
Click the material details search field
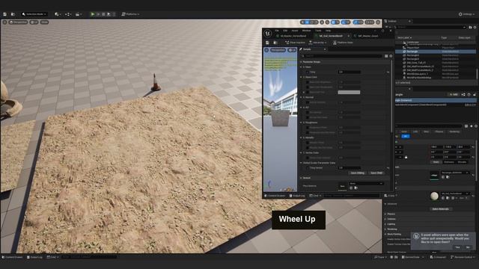pos(341,56)
